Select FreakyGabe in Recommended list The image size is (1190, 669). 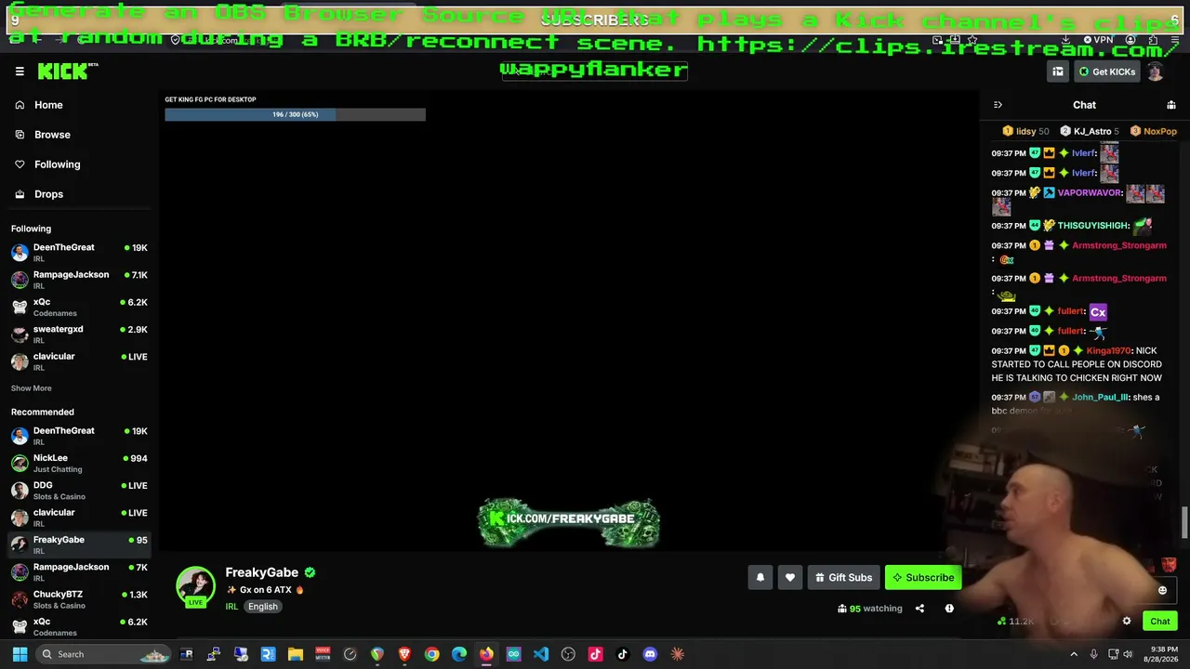click(80, 544)
